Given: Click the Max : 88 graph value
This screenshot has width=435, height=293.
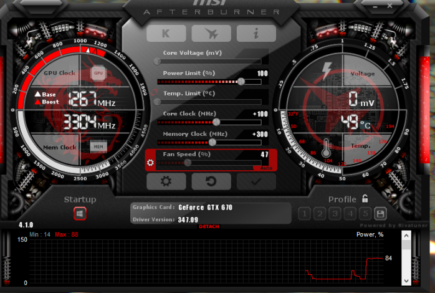Looking at the screenshot, I should click(67, 234).
